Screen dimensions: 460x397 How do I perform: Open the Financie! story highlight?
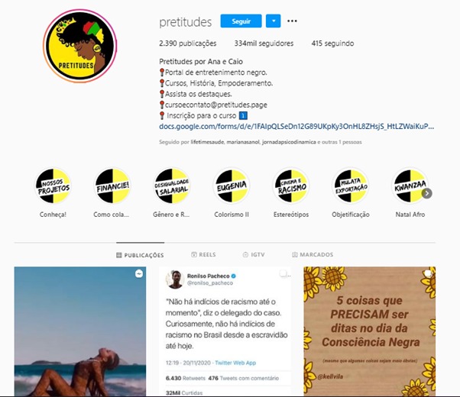click(x=112, y=186)
